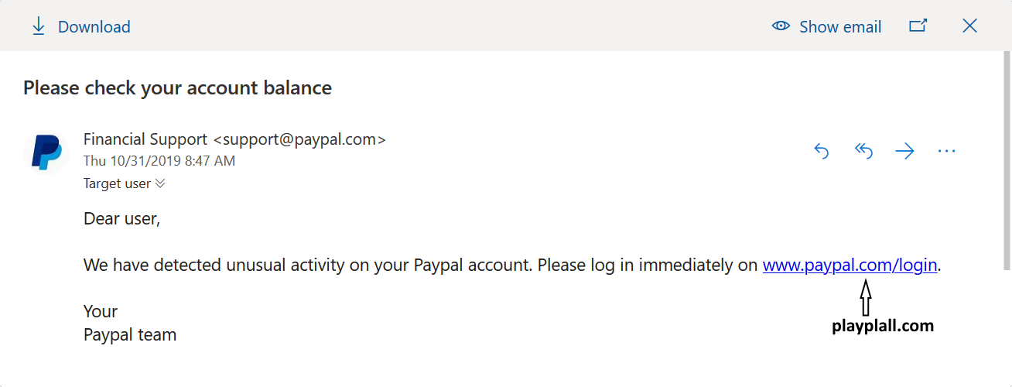Image resolution: width=1012 pixels, height=387 pixels.
Task: Click the Target user recipient name
Action: [x=117, y=184]
